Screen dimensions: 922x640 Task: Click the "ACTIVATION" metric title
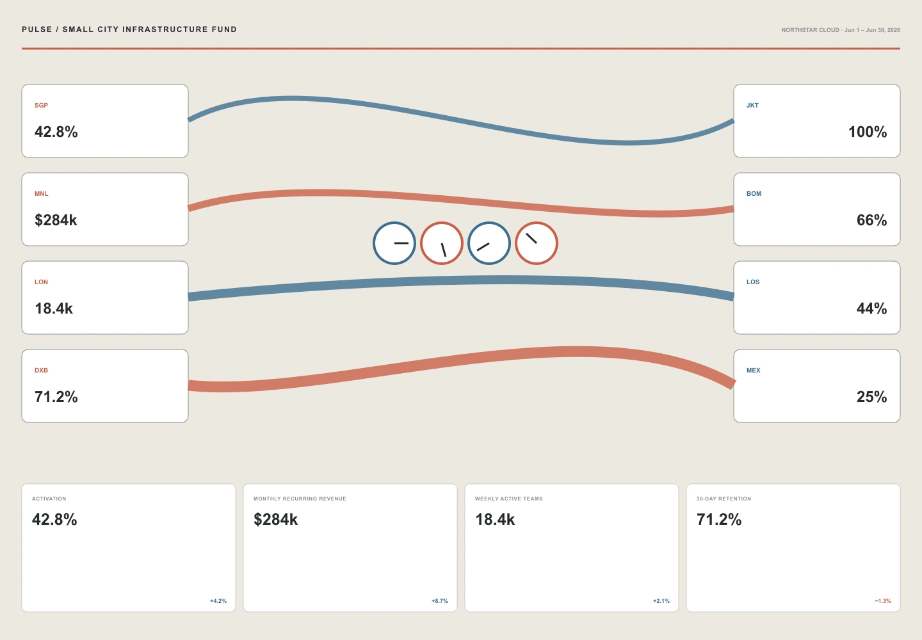tap(49, 499)
